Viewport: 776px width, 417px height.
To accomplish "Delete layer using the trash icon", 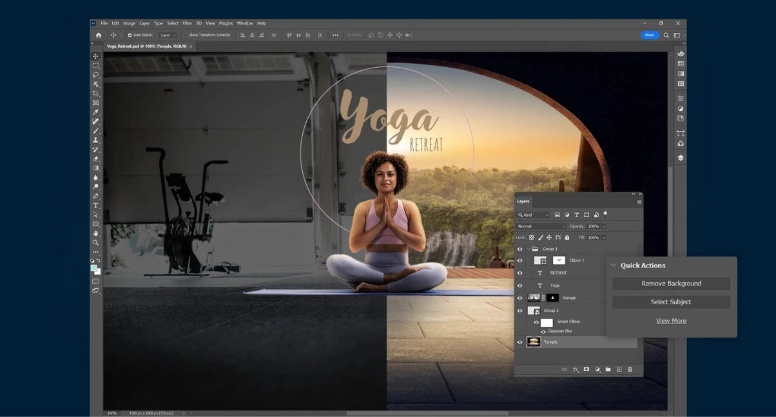I will [x=630, y=369].
